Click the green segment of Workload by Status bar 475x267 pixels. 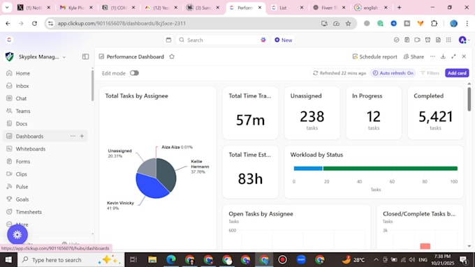click(x=390, y=169)
